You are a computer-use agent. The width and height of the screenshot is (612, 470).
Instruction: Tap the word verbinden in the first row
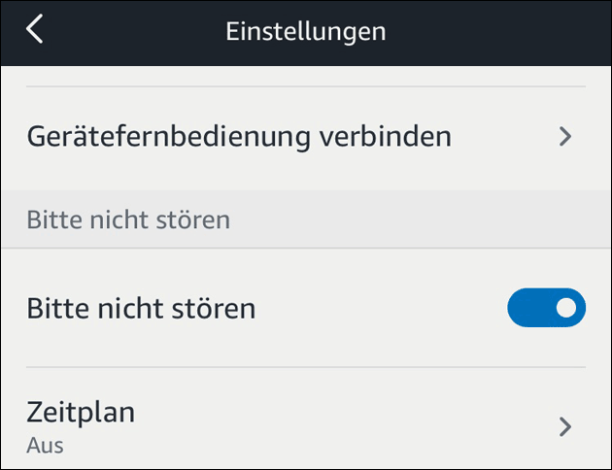[385, 137]
